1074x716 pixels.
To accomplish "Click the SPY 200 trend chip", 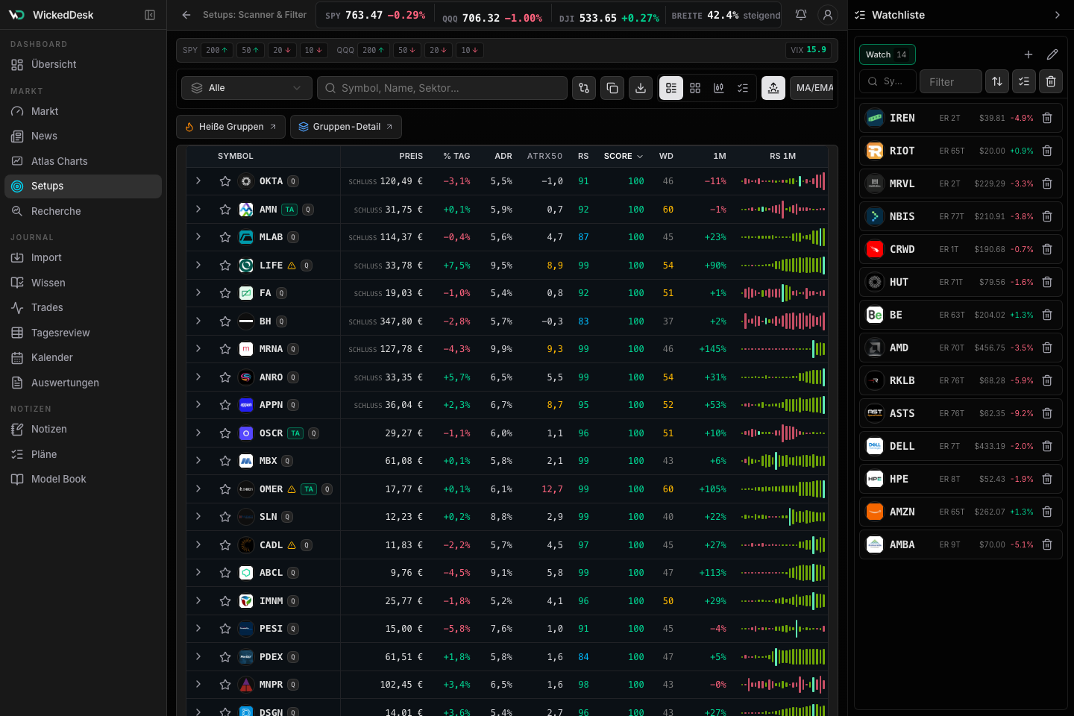I will point(217,50).
